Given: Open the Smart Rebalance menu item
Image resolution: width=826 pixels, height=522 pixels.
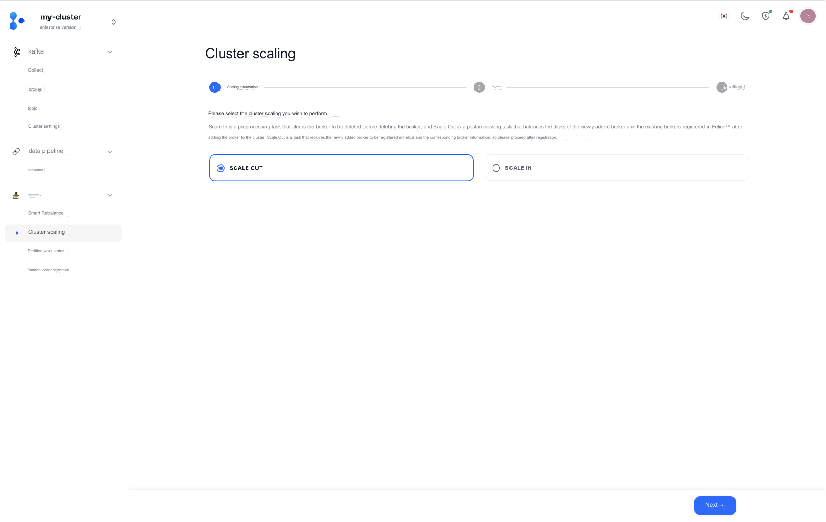Looking at the screenshot, I should click(45, 213).
